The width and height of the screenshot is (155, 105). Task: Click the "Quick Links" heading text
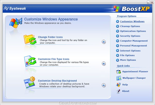(123, 66)
